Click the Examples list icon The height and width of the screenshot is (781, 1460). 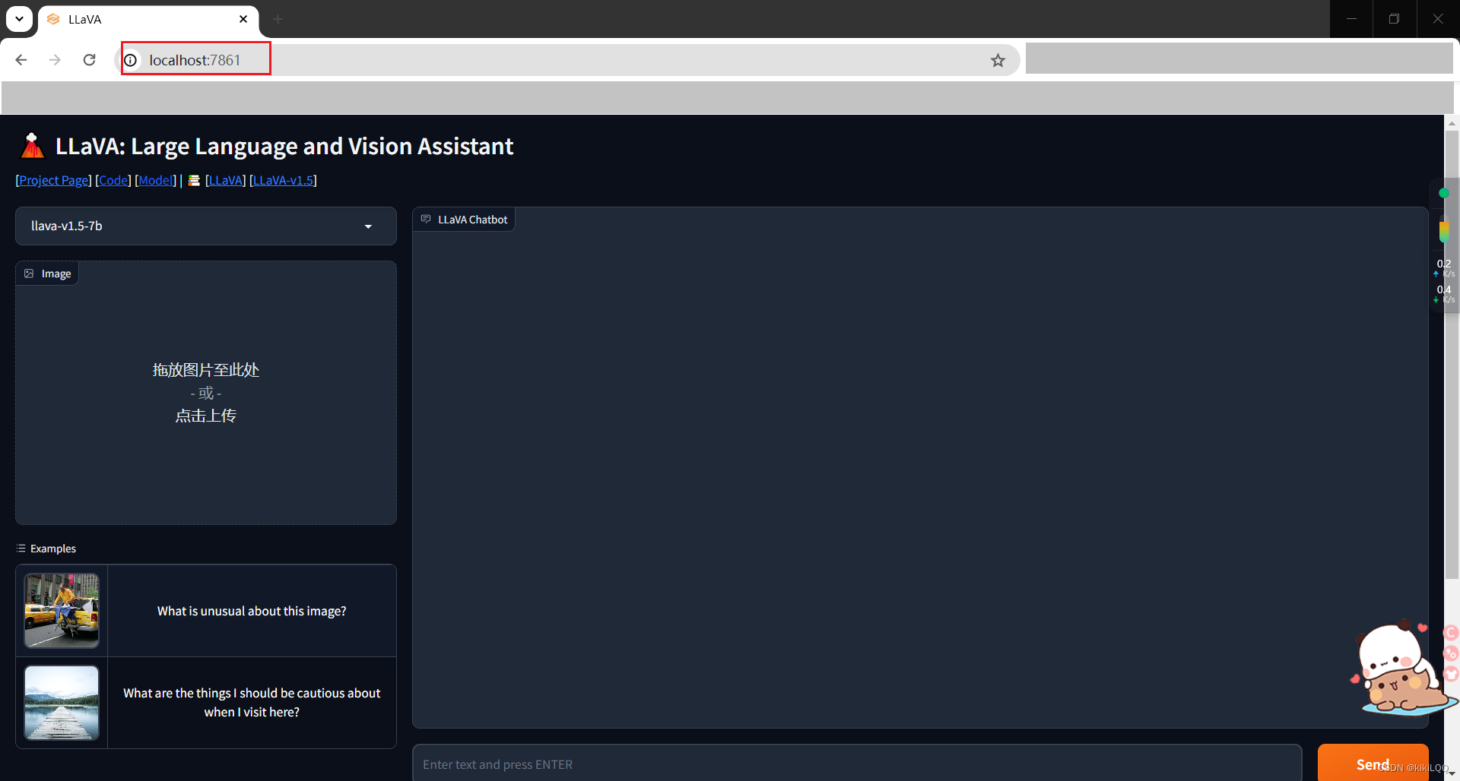tap(22, 548)
